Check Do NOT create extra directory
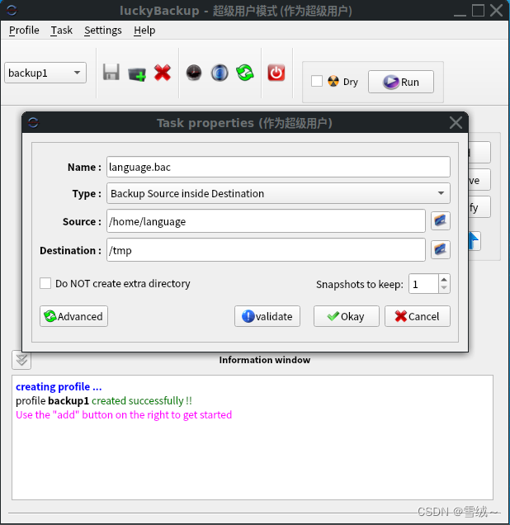Image resolution: width=510 pixels, height=525 pixels. 45,283
